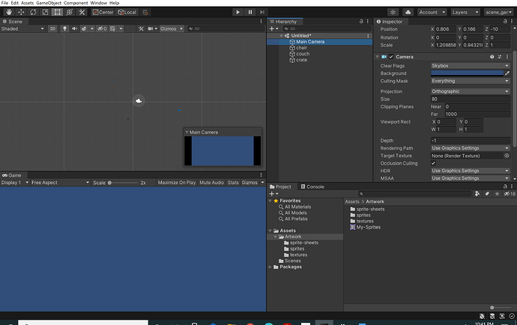Toggle scene effects icon

point(84,28)
